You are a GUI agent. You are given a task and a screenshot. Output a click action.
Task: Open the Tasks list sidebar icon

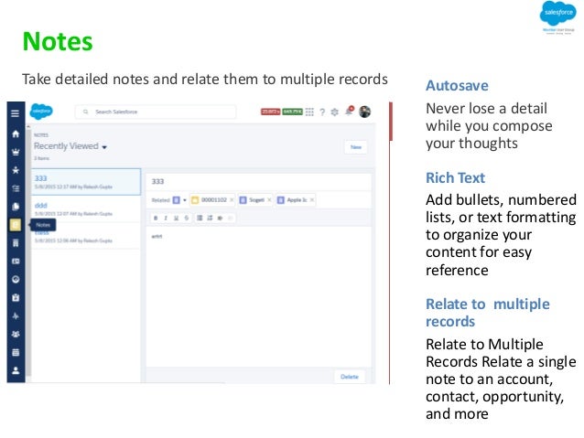[x=16, y=188]
